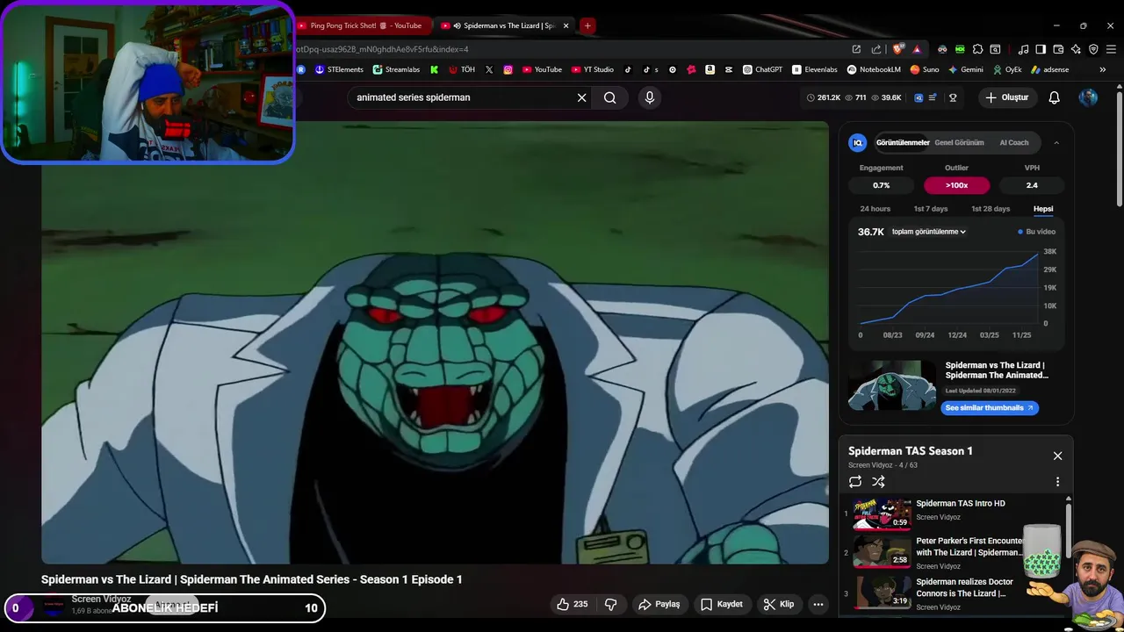Clear the search box text with X
Viewport: 1124px width, 632px height.
click(x=581, y=97)
